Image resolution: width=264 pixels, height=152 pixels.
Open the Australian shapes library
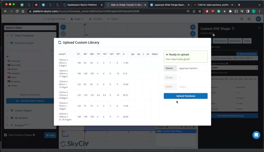pos(16,65)
